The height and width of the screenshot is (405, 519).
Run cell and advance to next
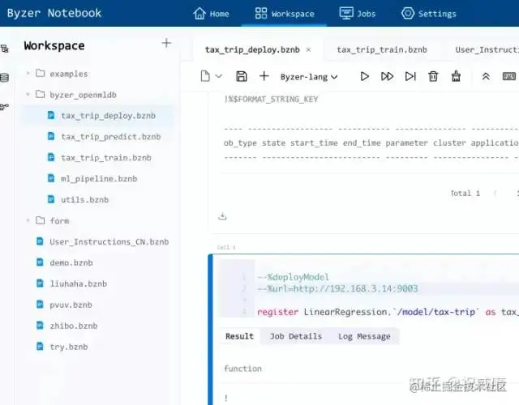410,76
